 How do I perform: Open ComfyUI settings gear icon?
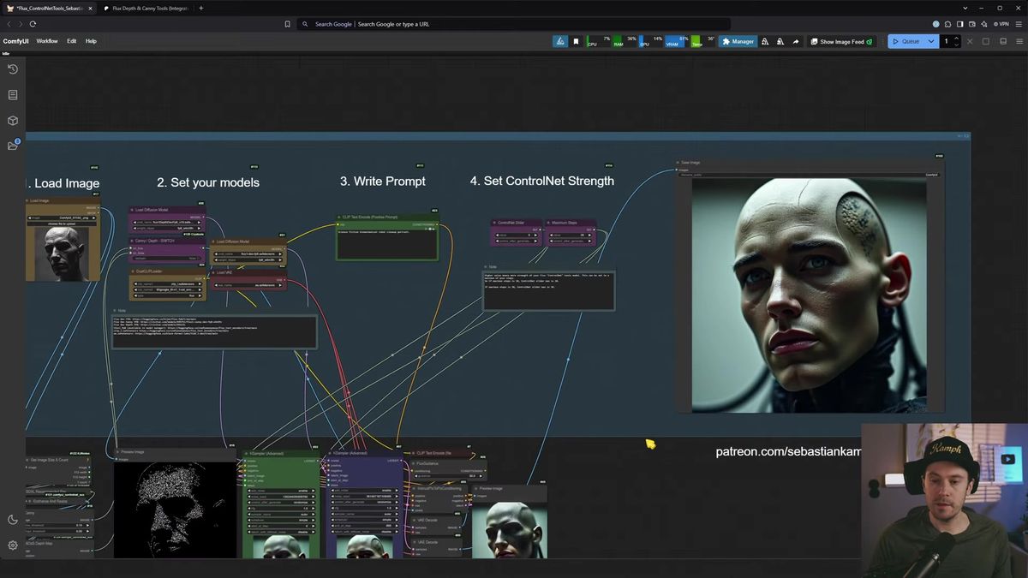(x=13, y=545)
